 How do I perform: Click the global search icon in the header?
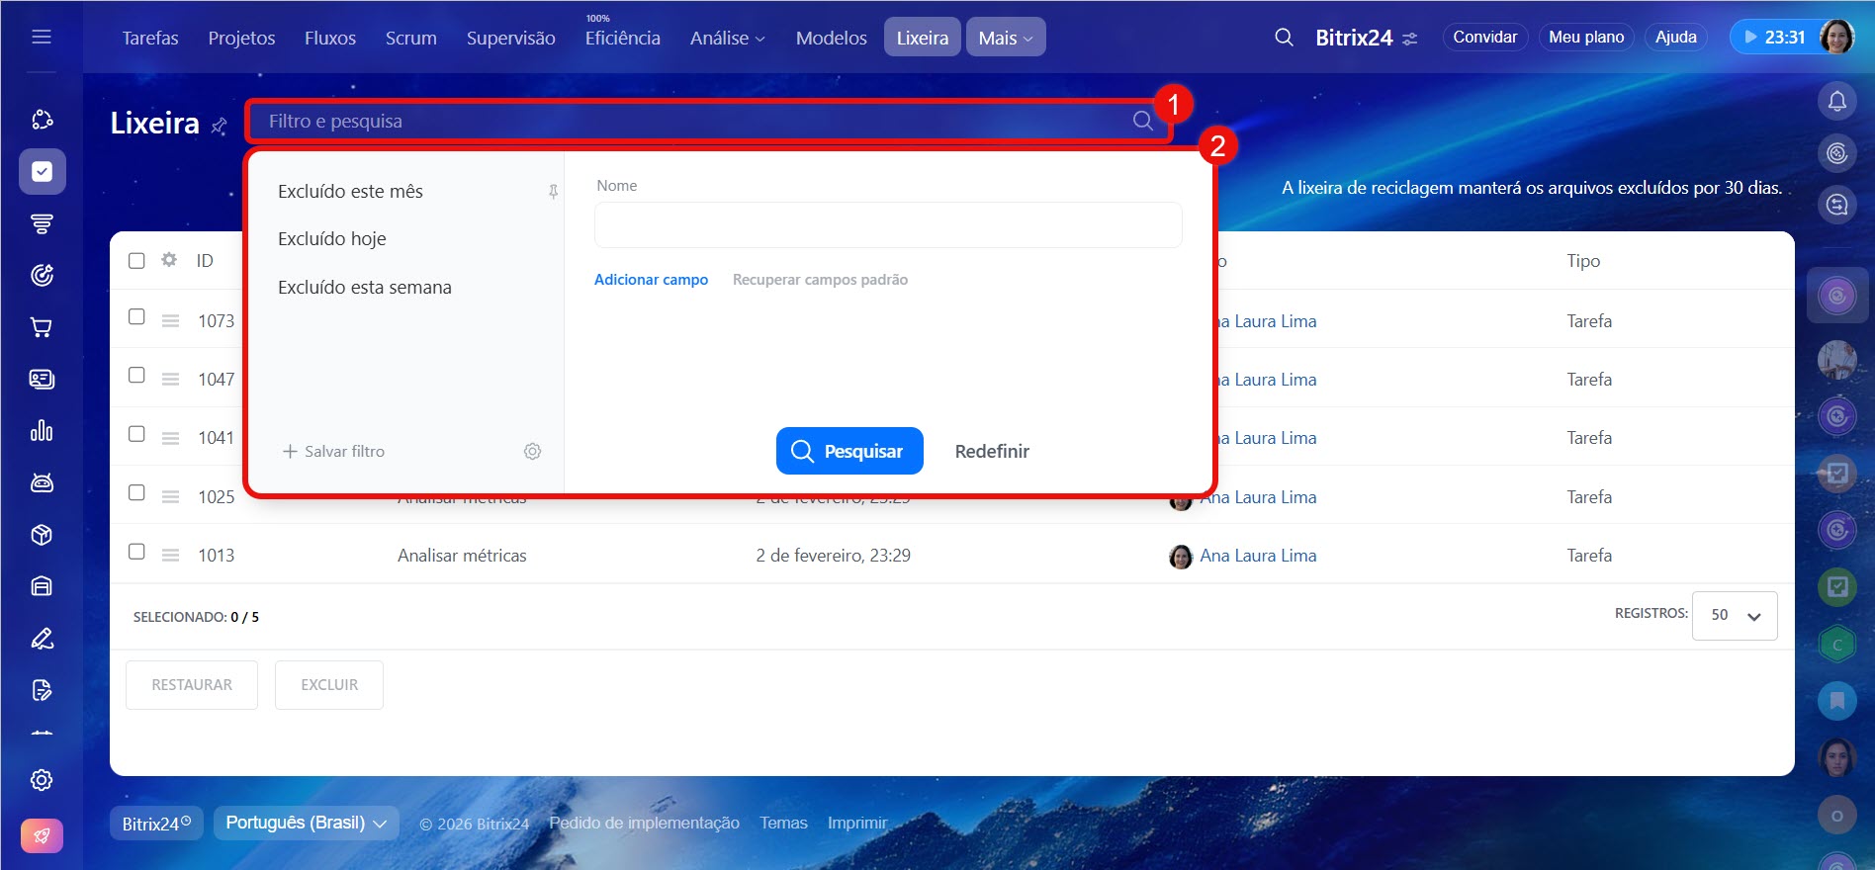point(1284,38)
